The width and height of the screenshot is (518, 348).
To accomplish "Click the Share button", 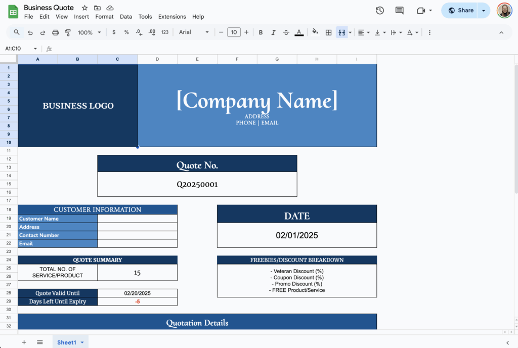I will pos(462,10).
